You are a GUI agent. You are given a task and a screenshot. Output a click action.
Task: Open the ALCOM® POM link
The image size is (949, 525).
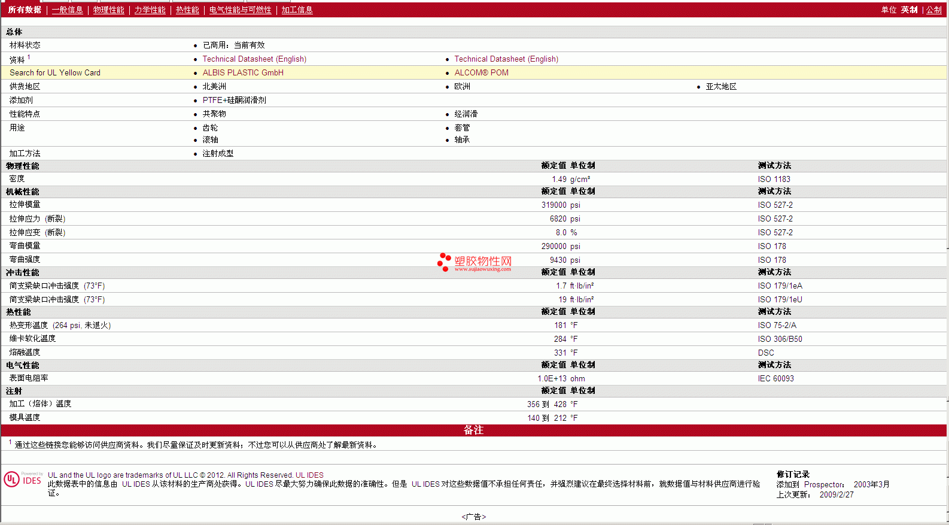coord(481,73)
